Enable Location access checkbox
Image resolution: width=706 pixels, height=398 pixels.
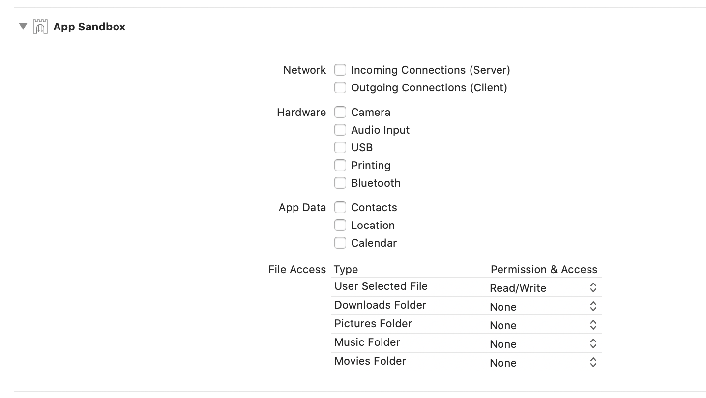(x=340, y=225)
